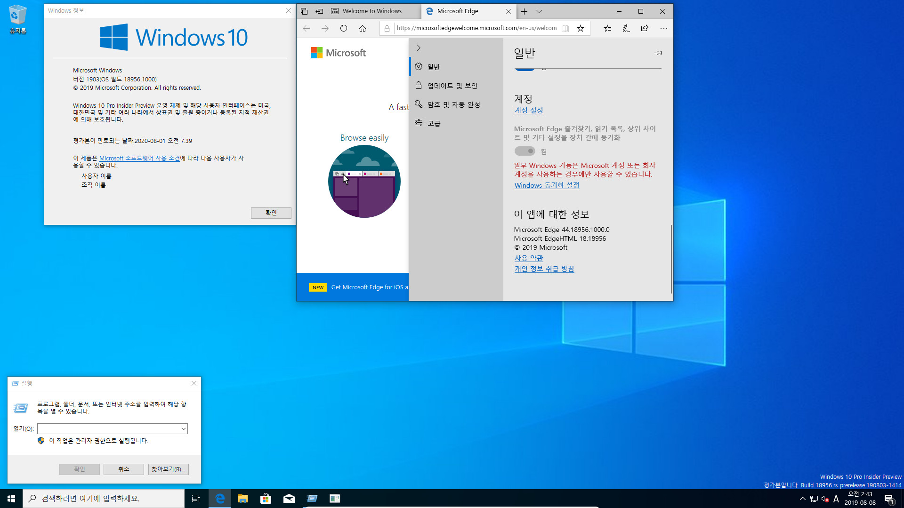904x508 pixels.
Task: Click the Microsoft Edge favorites star icon
Action: click(x=580, y=29)
